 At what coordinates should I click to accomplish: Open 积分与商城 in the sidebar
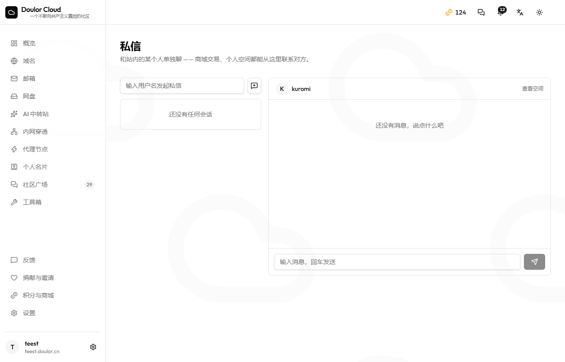(x=53, y=295)
